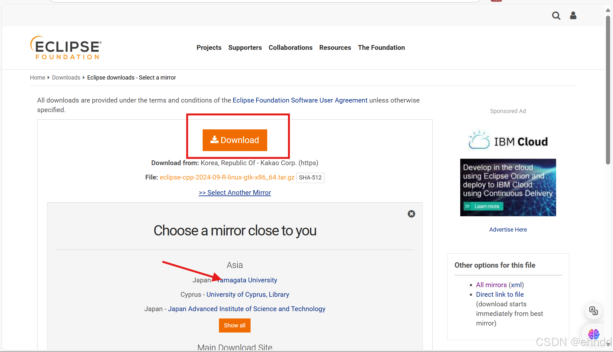Screen dimensions: 613x352
Task: Choose University of Cyprus, Library mirror
Action: tap(248, 295)
